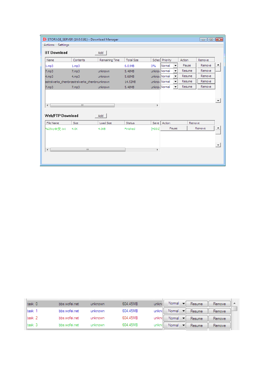Resume task 2 in lower list

click(x=197, y=318)
